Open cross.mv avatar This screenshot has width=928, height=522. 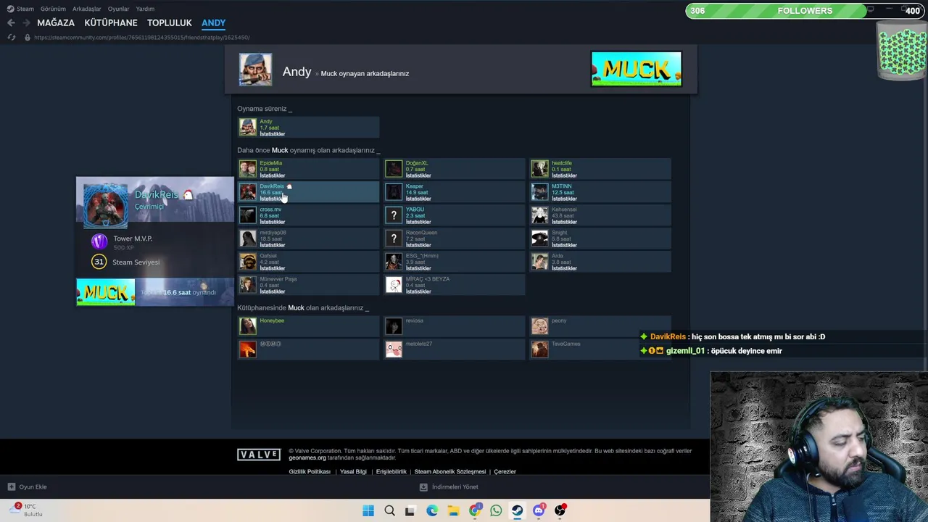tap(248, 215)
